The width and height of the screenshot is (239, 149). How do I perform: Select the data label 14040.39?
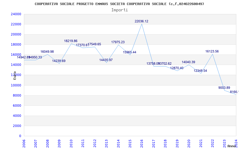pos(189,62)
